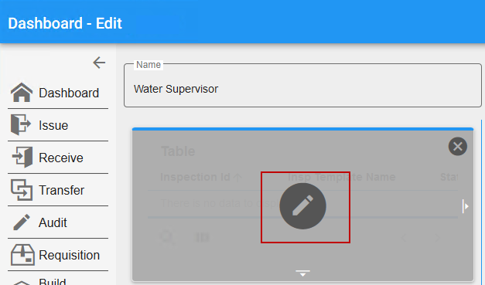The height and width of the screenshot is (285, 485).
Task: Go to Dashboard menu item
Action: pos(69,93)
